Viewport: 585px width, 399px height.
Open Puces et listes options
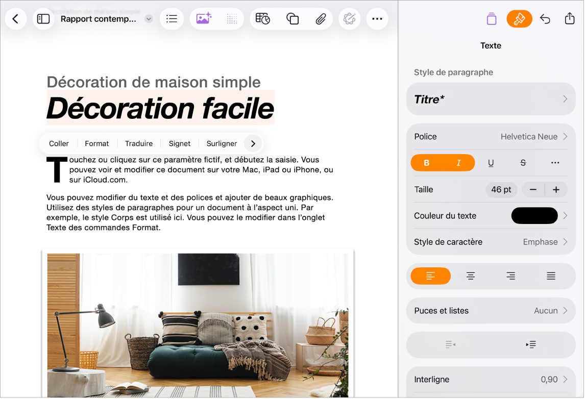491,311
